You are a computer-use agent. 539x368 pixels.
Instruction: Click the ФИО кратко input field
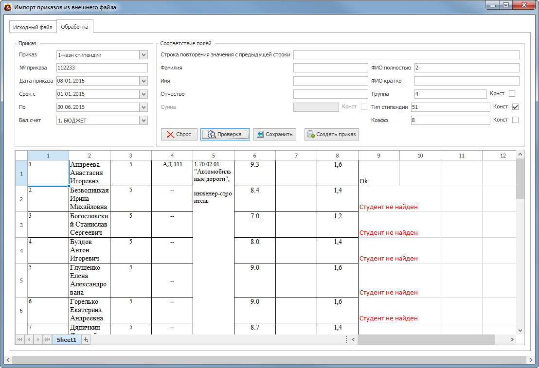467,81
